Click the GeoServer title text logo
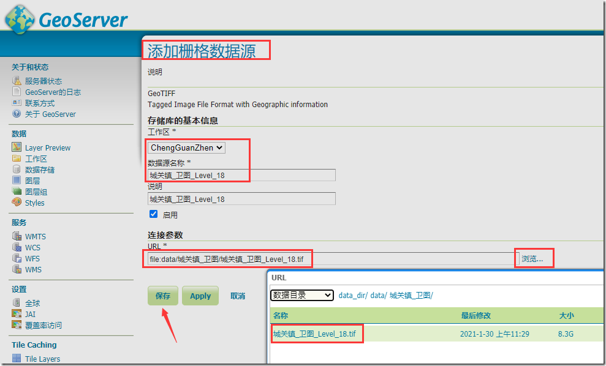This screenshot has height=366, width=606. [x=83, y=20]
